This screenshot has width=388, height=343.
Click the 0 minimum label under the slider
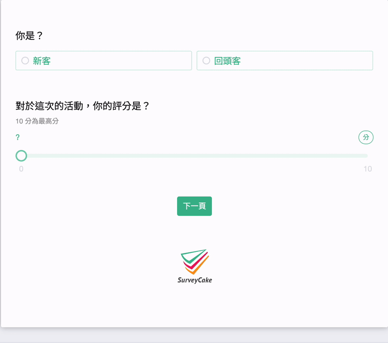(21, 169)
